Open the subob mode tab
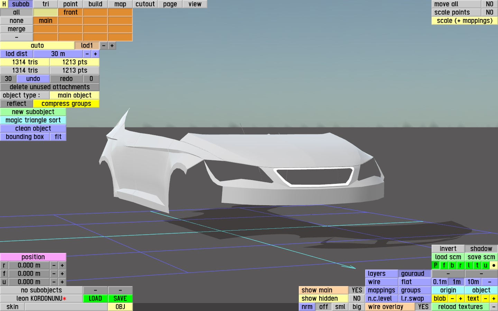498x311 pixels. 21,4
